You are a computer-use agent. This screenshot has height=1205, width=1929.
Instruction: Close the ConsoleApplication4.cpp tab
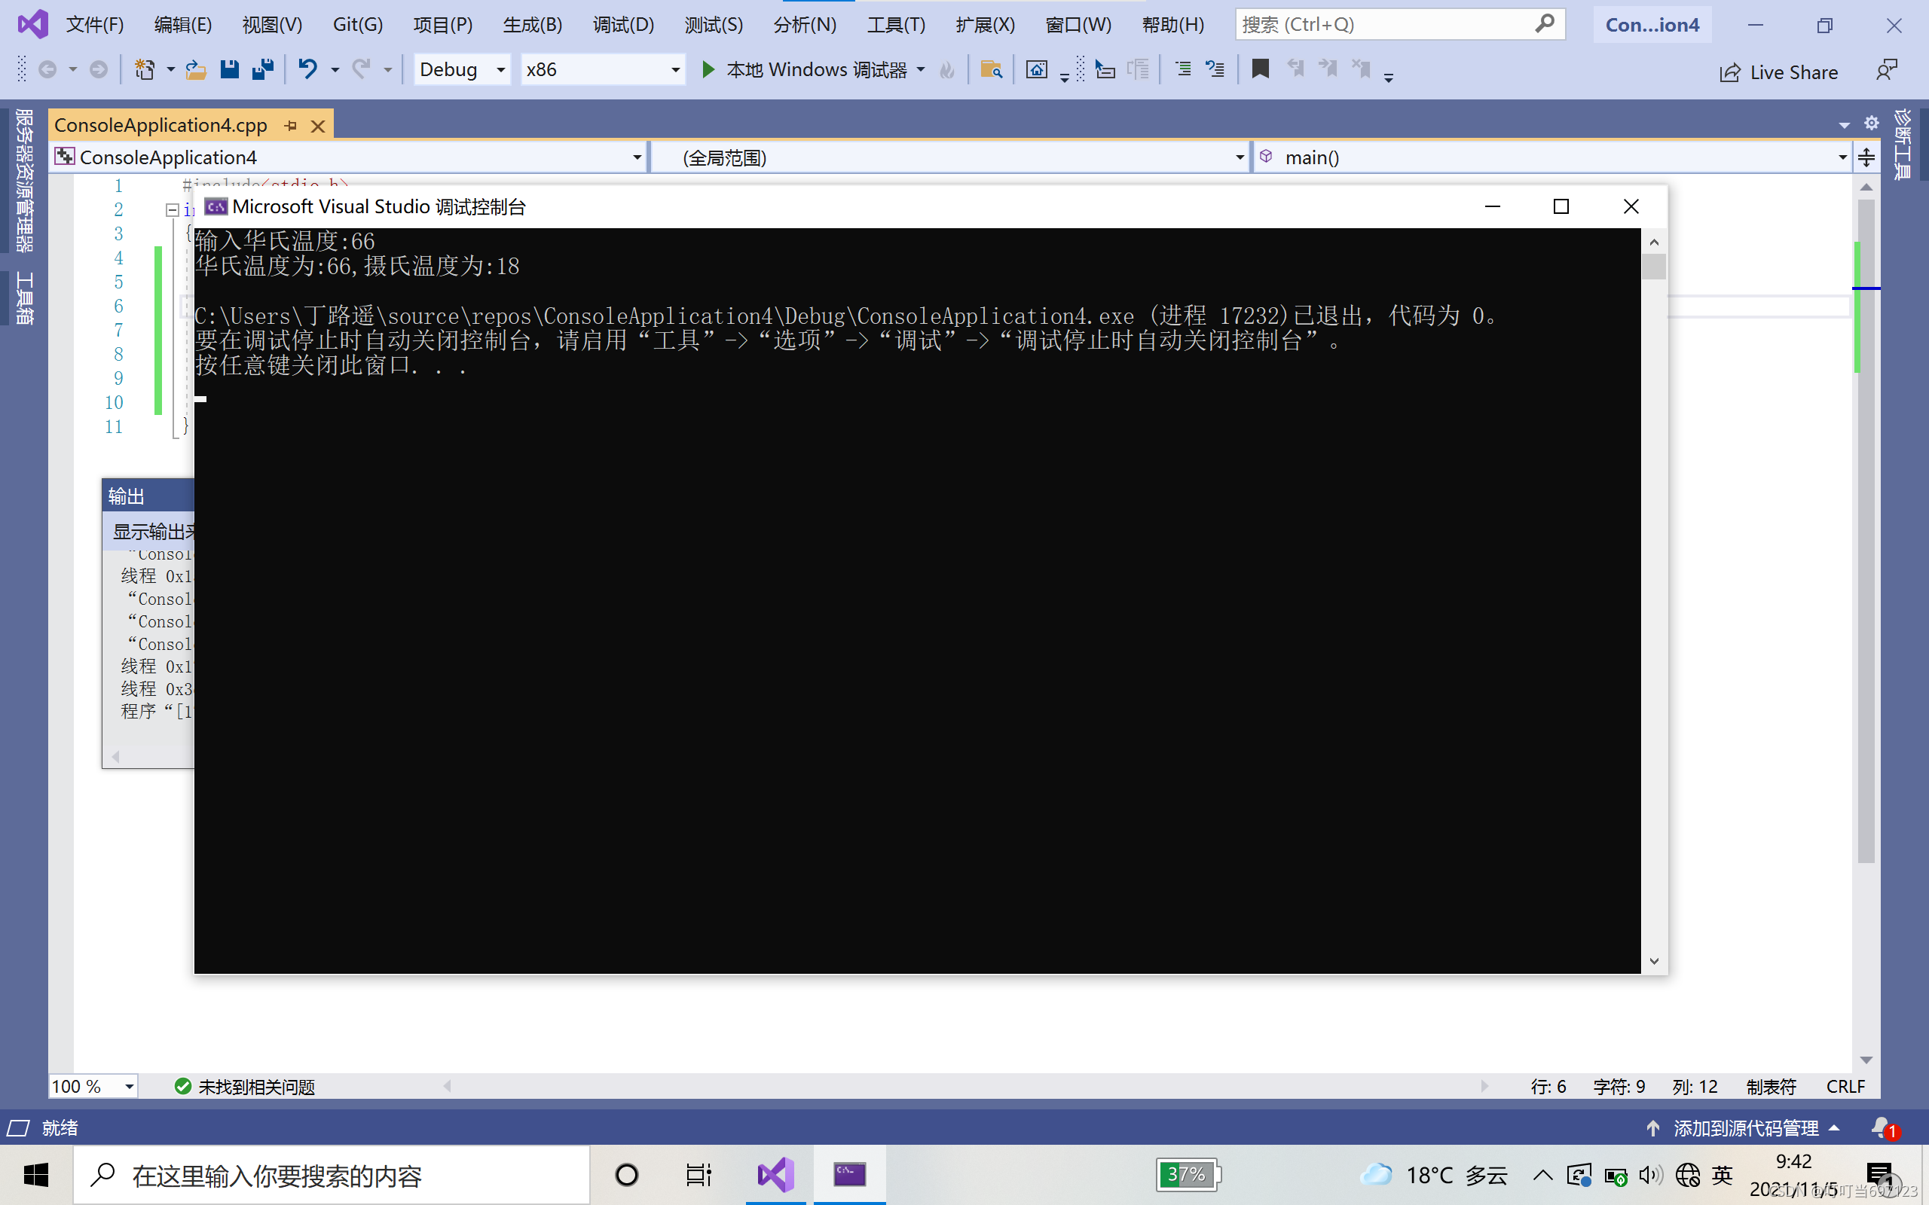pos(318,126)
